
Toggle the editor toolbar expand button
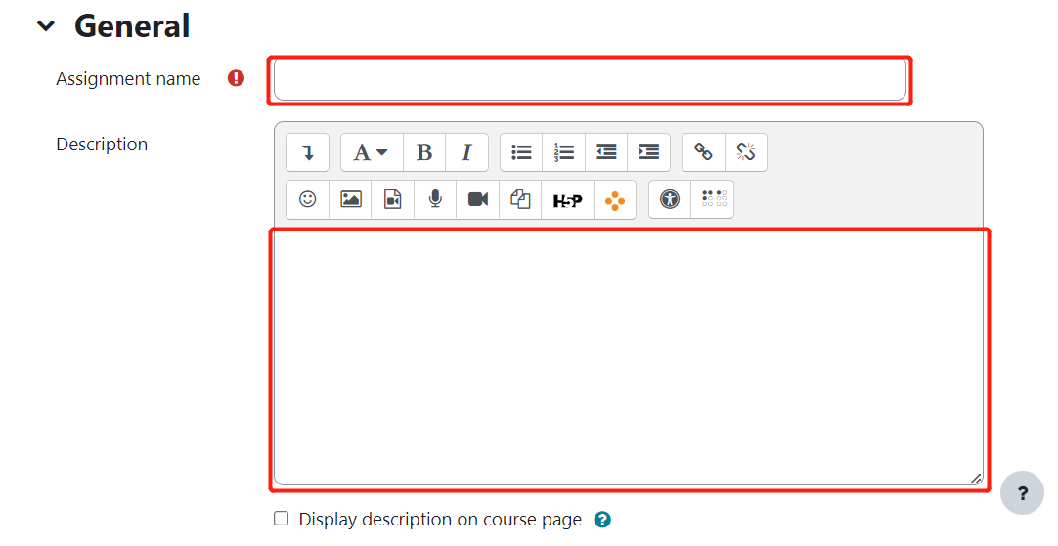pos(308,152)
